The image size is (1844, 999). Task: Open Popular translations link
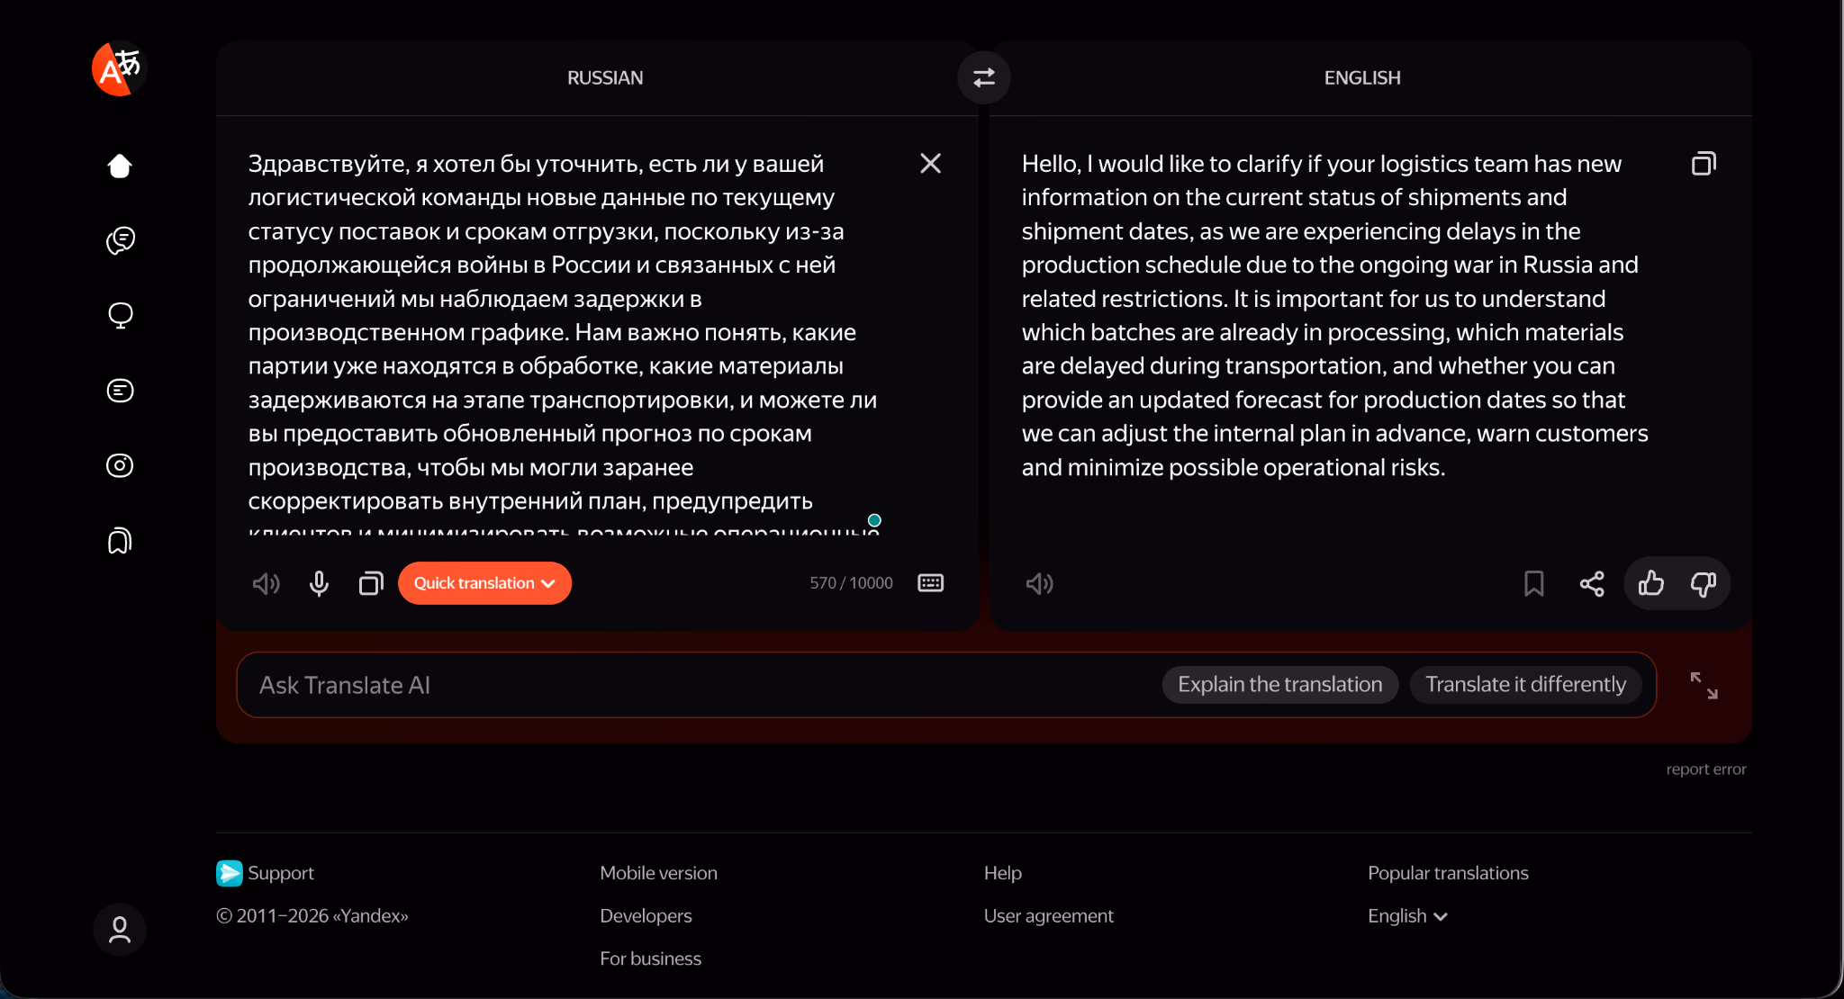coord(1448,873)
